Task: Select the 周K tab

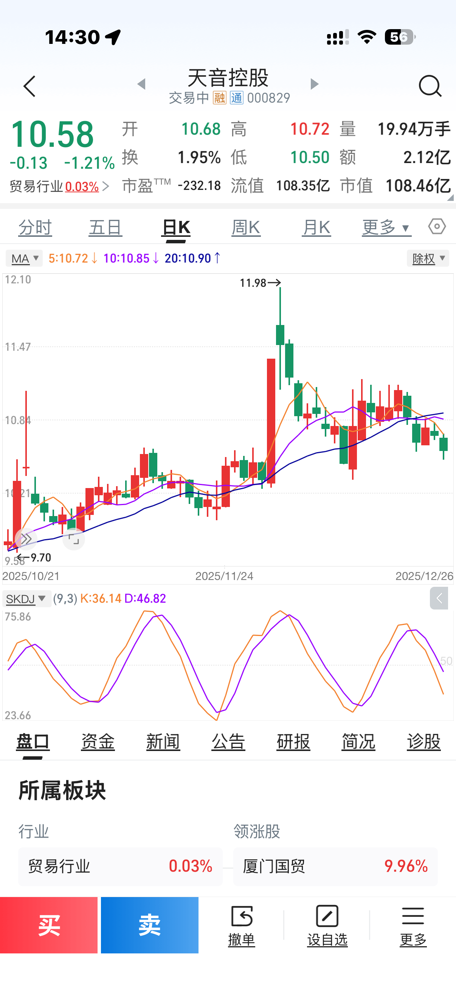Action: [246, 228]
